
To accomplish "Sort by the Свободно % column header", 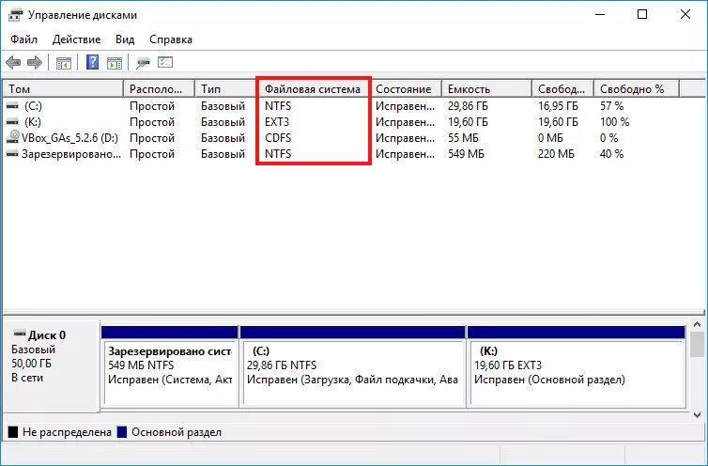I will click(637, 89).
